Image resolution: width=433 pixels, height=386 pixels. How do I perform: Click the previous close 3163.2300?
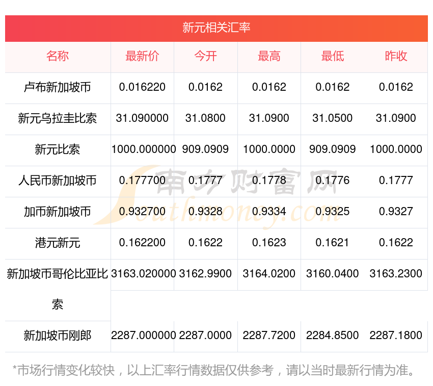[x=396, y=274]
